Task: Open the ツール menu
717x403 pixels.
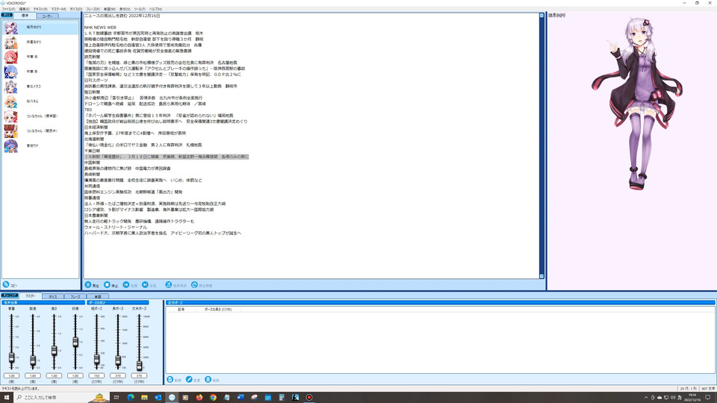Action: click(x=140, y=9)
